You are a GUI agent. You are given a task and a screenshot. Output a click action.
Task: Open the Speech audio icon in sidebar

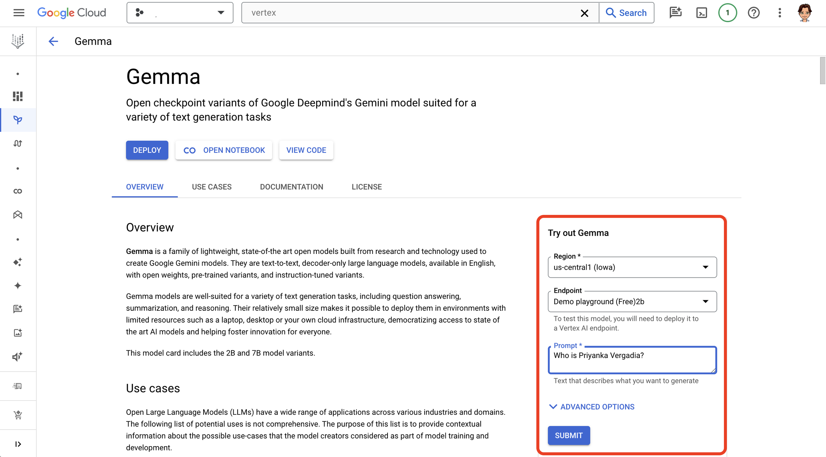[18, 356]
